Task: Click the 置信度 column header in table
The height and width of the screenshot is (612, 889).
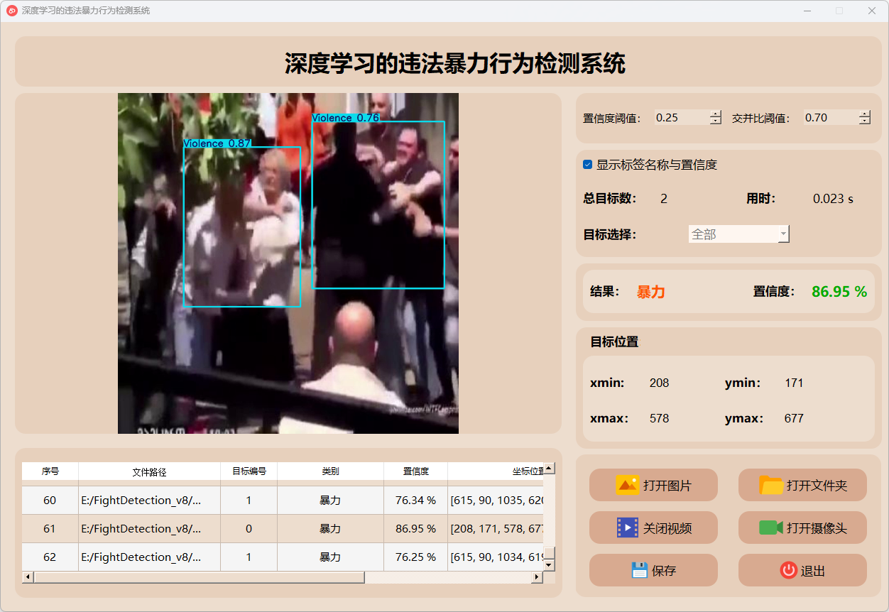Action: (415, 471)
